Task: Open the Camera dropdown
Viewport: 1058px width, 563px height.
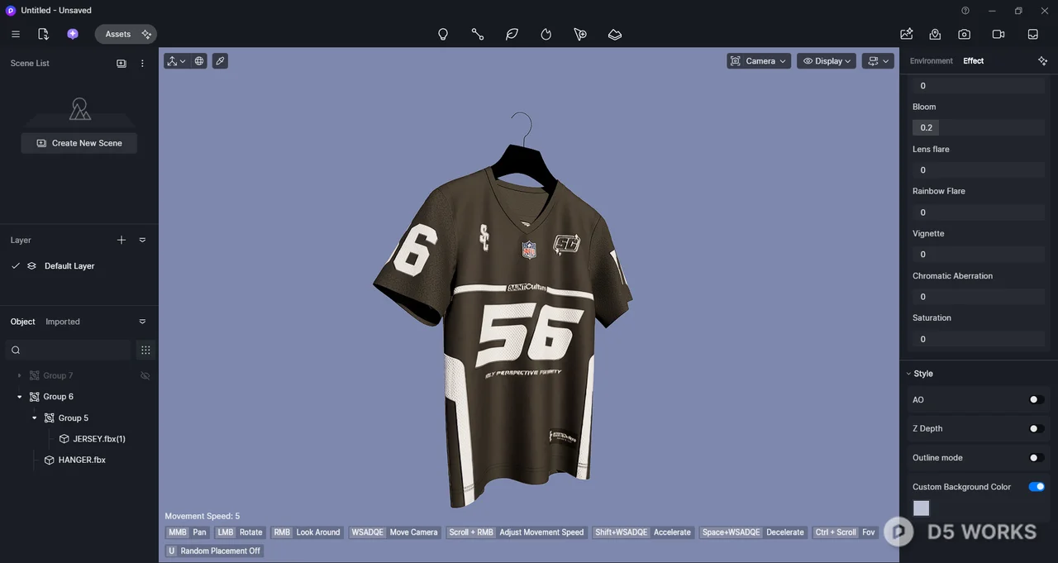Action: click(759, 61)
